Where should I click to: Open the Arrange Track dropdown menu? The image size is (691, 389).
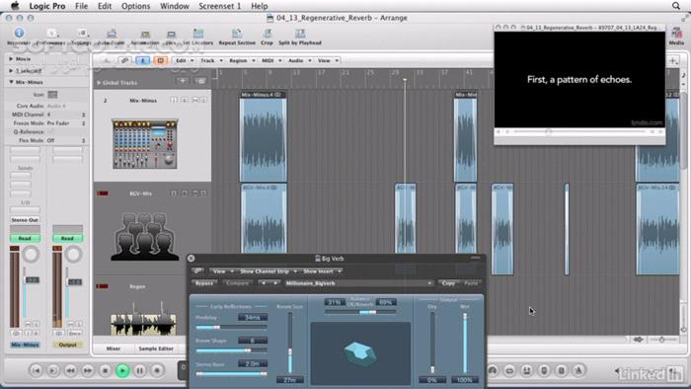tap(211, 60)
